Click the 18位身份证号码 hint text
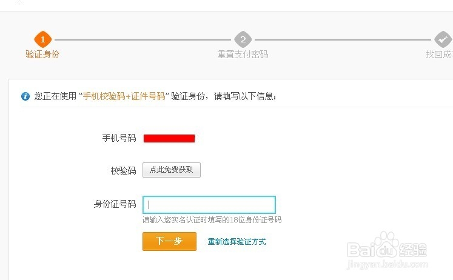The image size is (453, 280). (212, 220)
